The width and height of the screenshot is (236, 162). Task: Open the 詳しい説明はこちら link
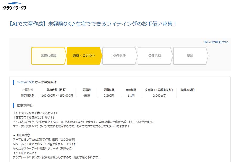[x=216, y=42]
